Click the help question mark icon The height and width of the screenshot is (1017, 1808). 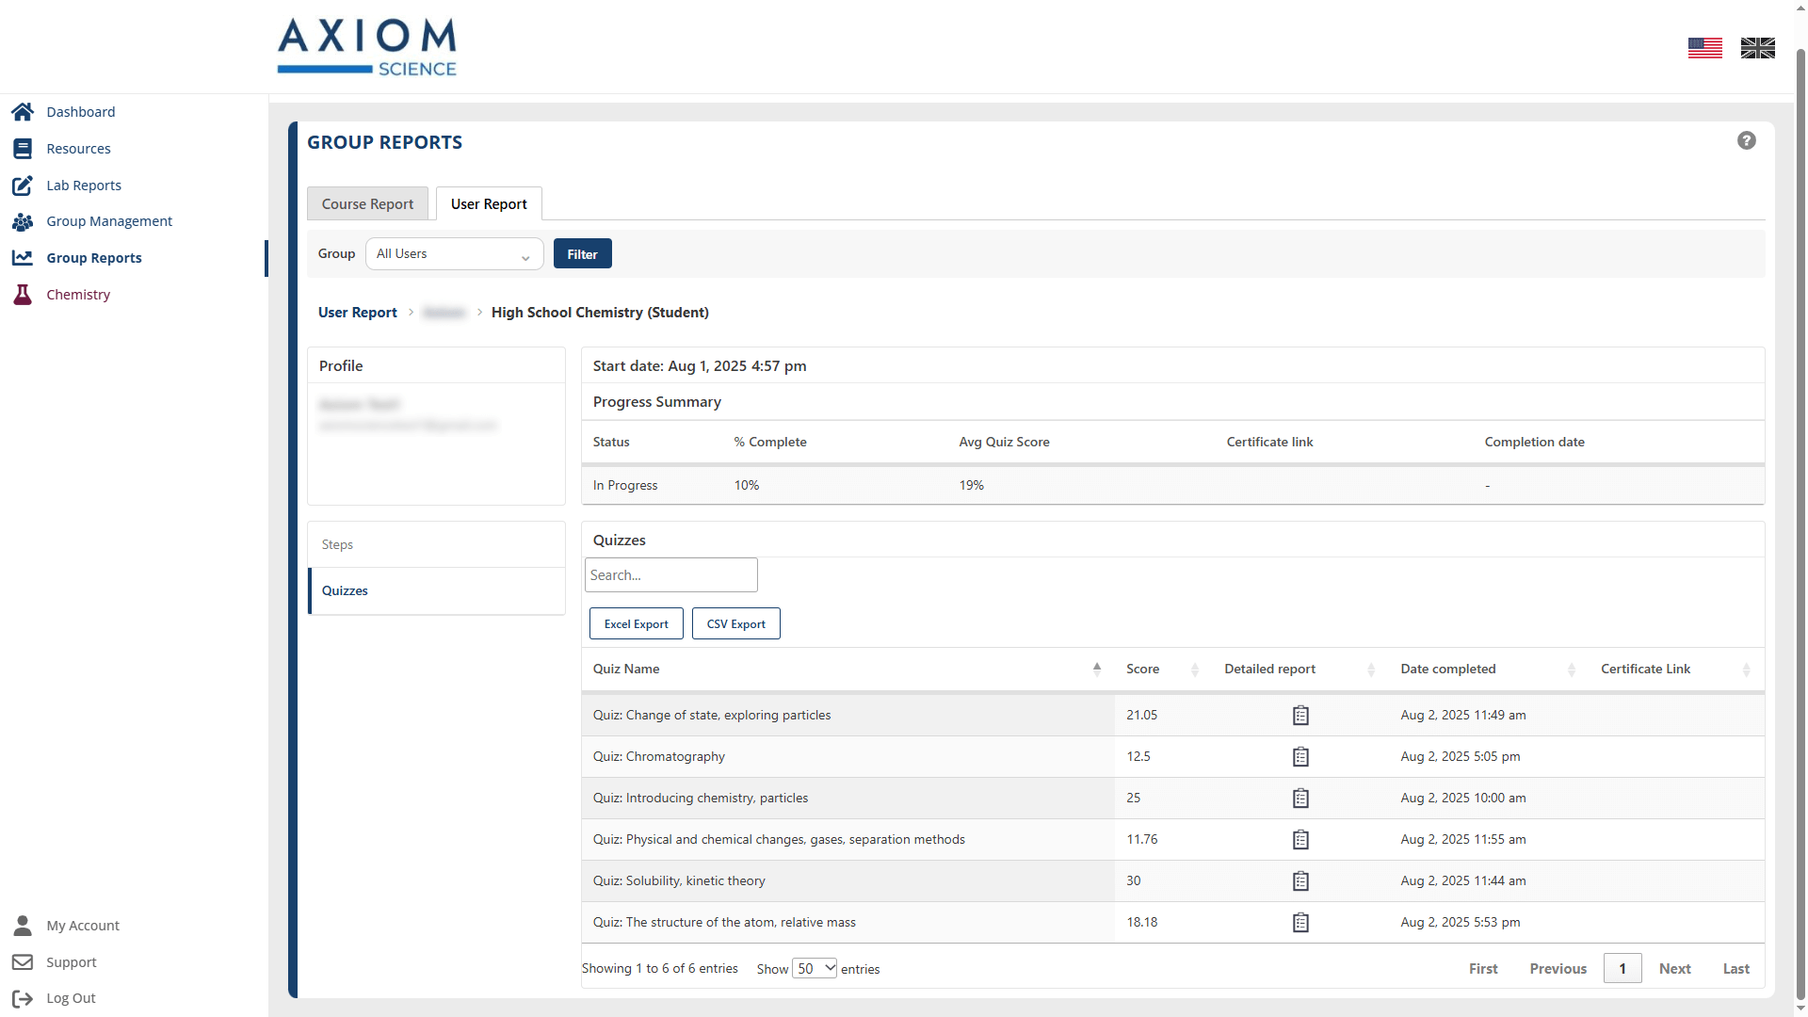(1746, 141)
